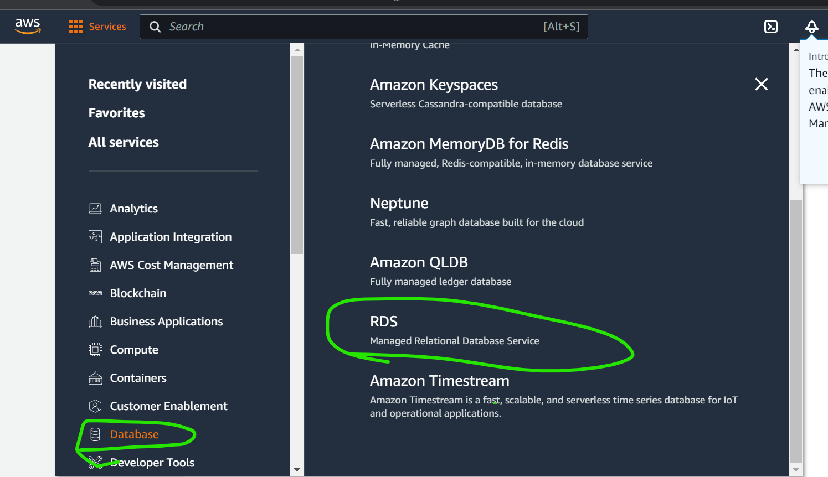Click the Containers category icon

(95, 377)
